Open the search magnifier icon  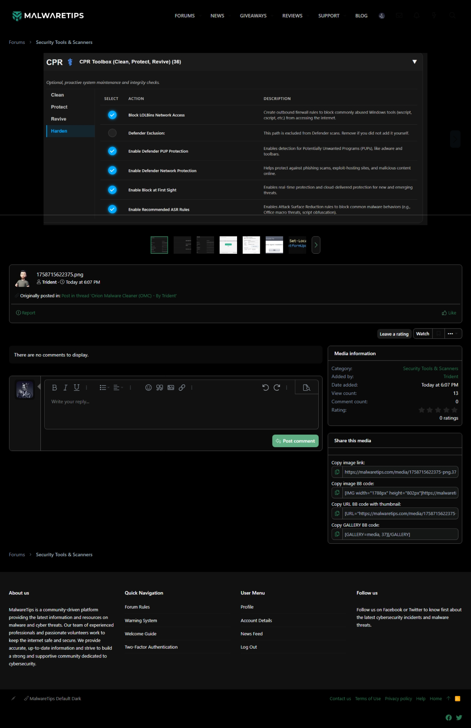[x=452, y=16]
